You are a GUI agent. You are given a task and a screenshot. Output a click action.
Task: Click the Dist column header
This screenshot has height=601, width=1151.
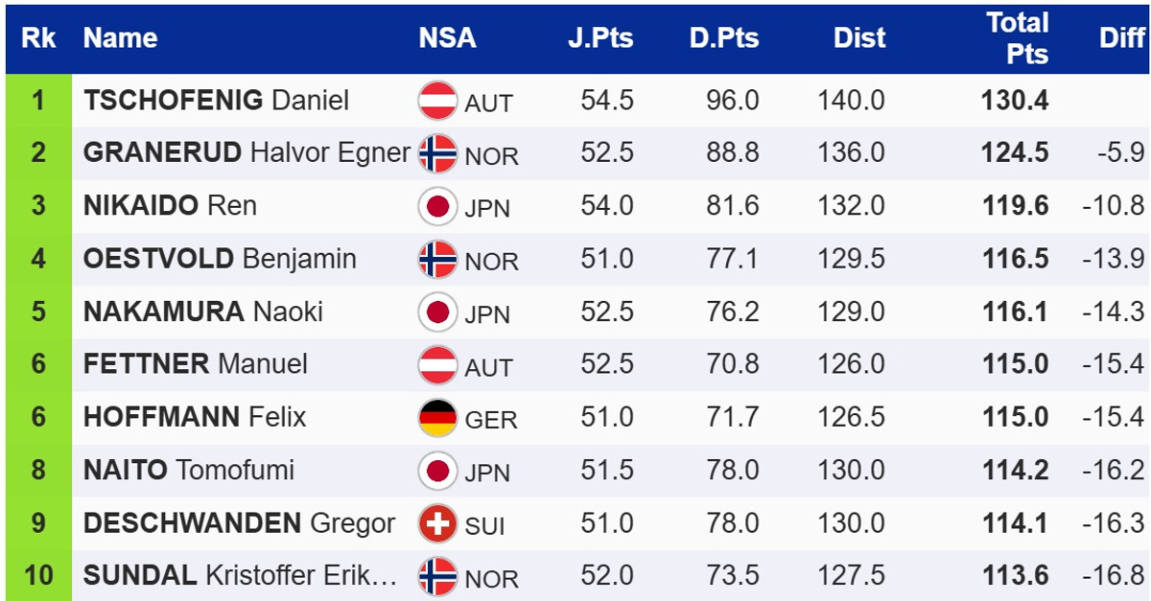click(858, 38)
